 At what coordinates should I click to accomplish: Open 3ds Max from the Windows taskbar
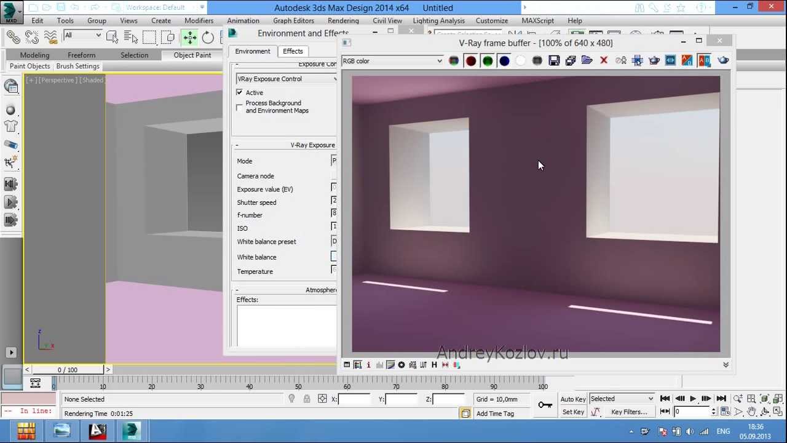click(x=131, y=431)
